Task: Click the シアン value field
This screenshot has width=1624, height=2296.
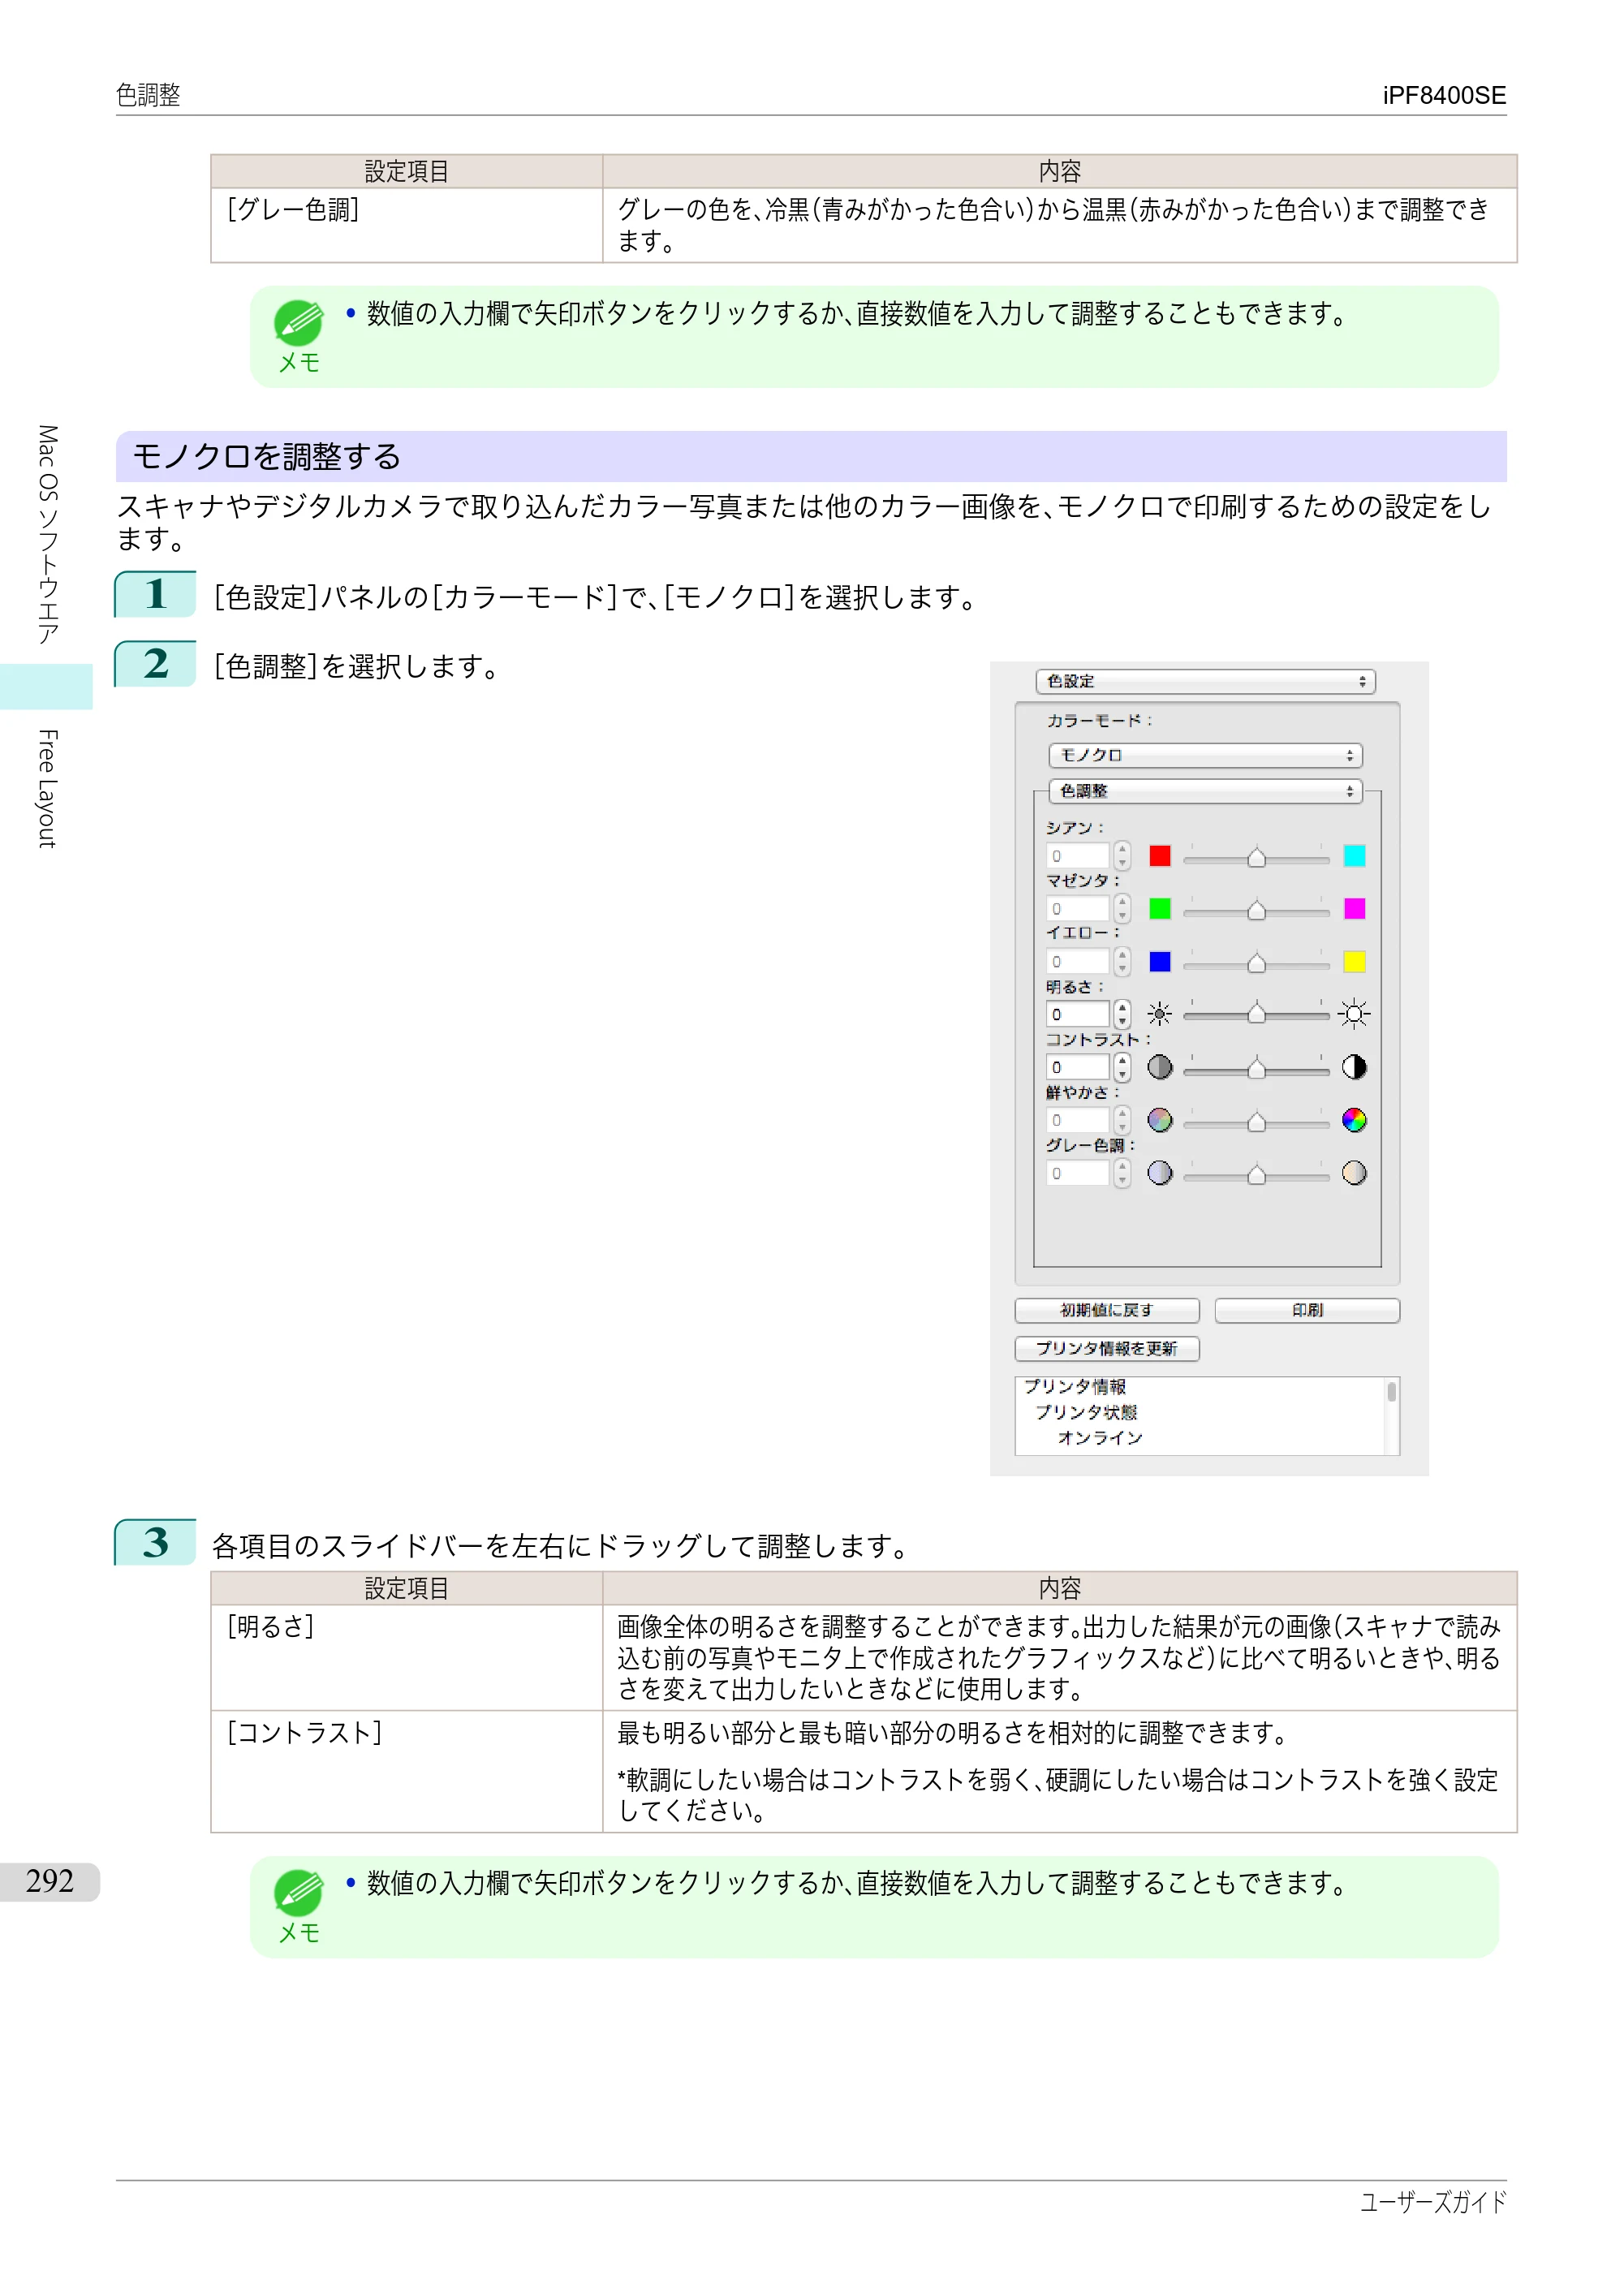Action: tap(1077, 856)
